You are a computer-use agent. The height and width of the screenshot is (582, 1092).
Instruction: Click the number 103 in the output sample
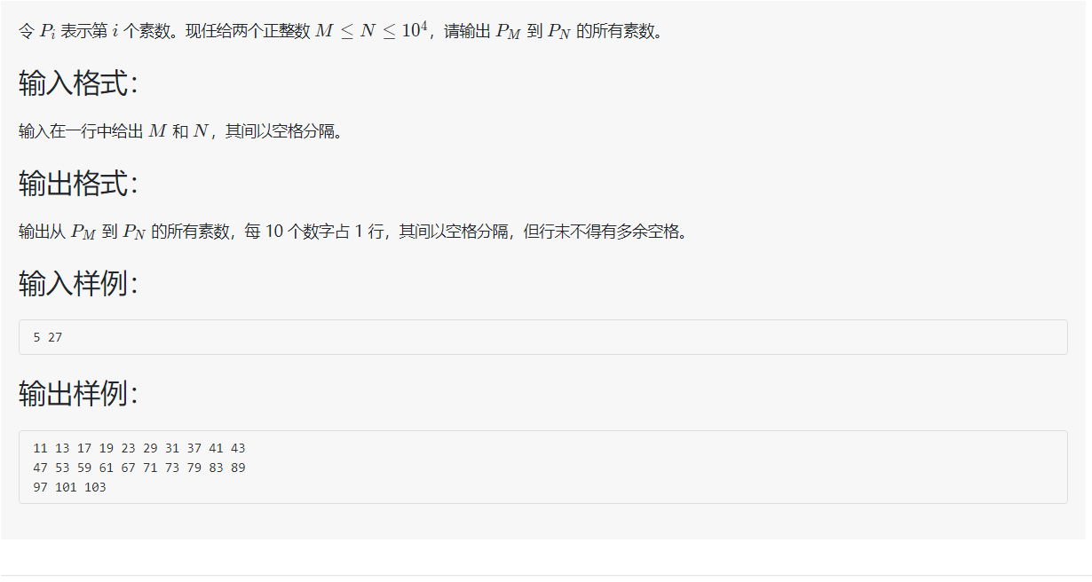pos(95,487)
